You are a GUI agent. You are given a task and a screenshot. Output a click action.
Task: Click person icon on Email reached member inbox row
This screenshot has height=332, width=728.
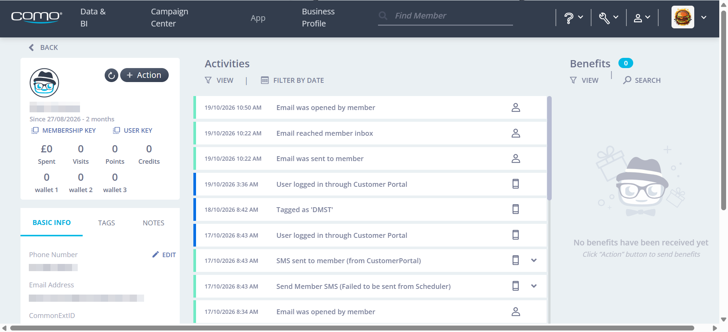point(516,133)
